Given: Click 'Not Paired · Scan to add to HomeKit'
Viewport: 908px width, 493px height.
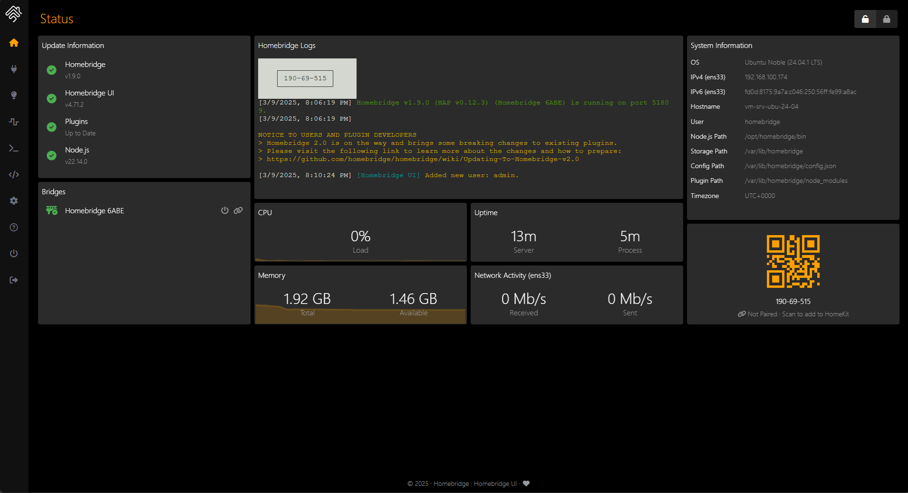Looking at the screenshot, I should tap(793, 314).
